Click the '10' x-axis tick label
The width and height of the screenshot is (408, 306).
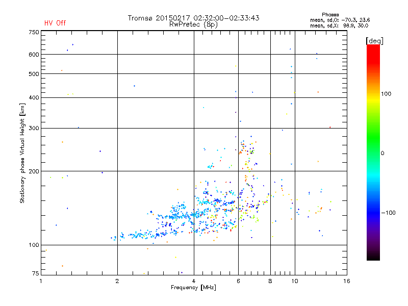pyautogui.click(x=295, y=281)
